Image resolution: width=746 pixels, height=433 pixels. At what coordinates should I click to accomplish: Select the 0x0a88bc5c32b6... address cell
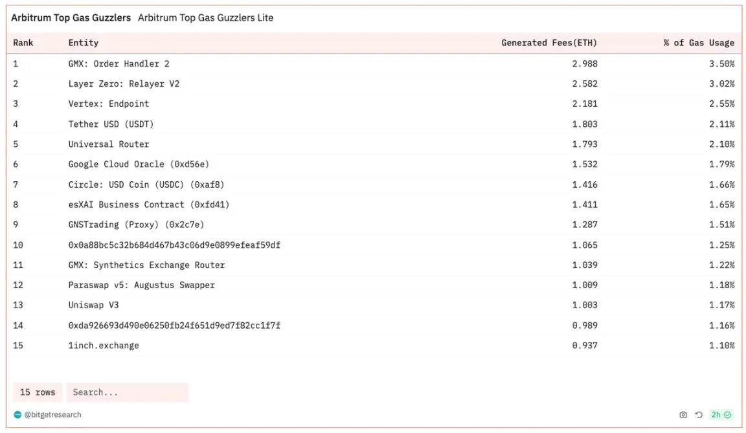(174, 245)
